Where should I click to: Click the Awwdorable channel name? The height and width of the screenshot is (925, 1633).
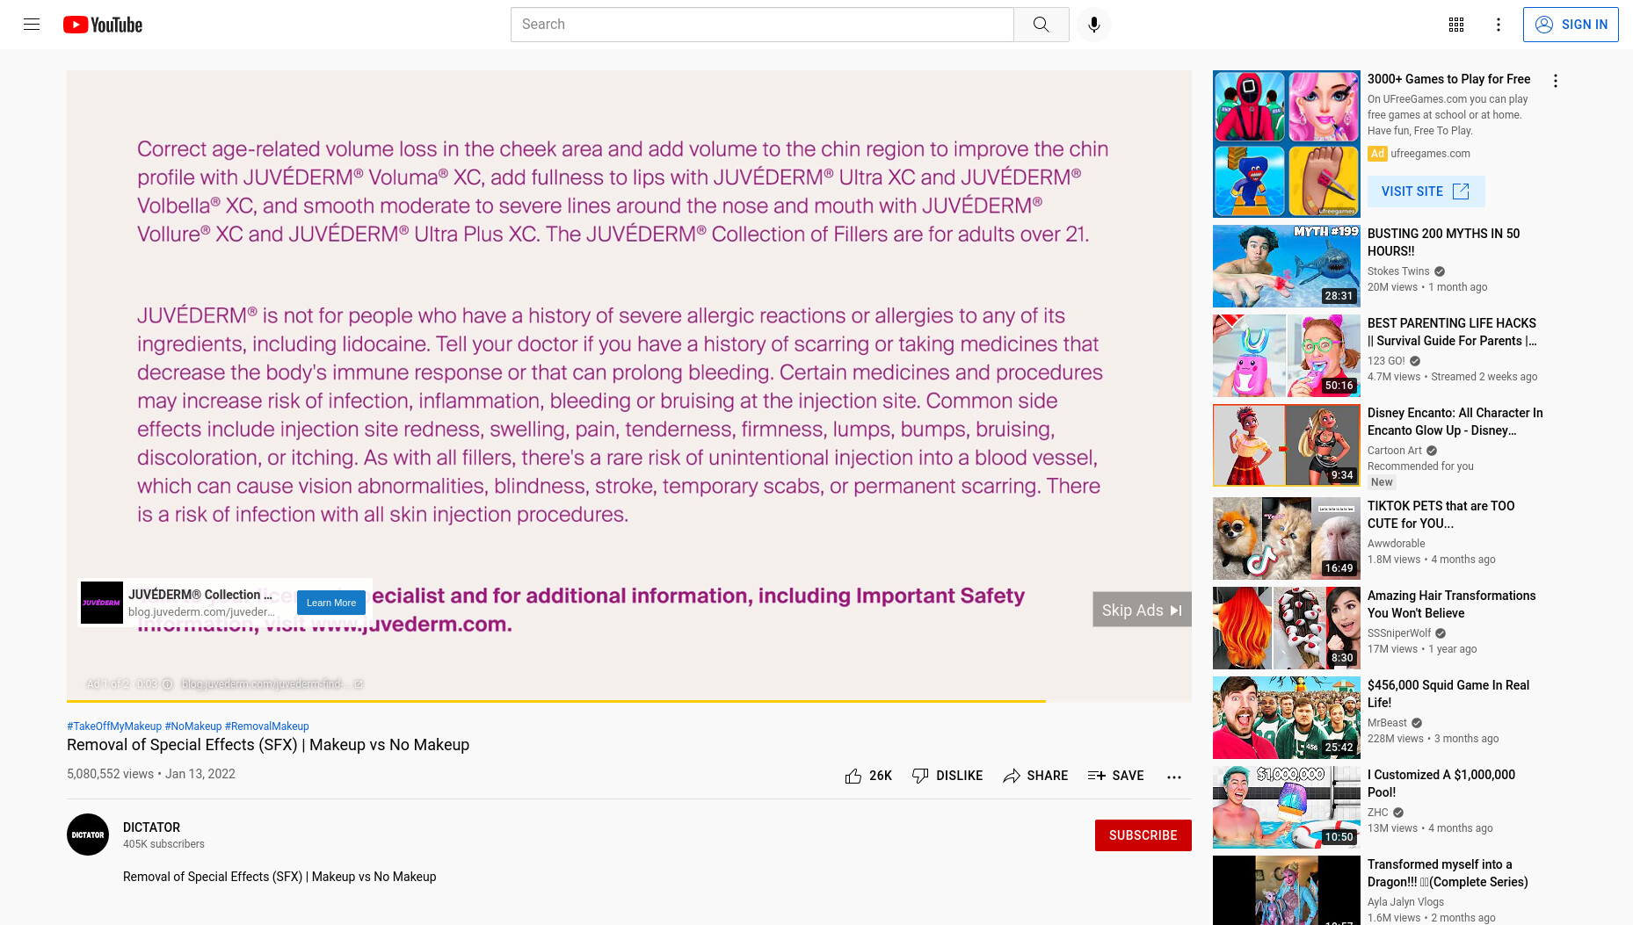(x=1396, y=544)
